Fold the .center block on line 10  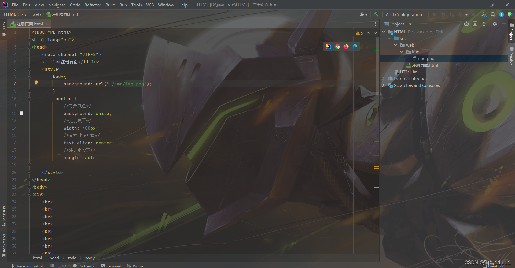pyautogui.click(x=30, y=99)
